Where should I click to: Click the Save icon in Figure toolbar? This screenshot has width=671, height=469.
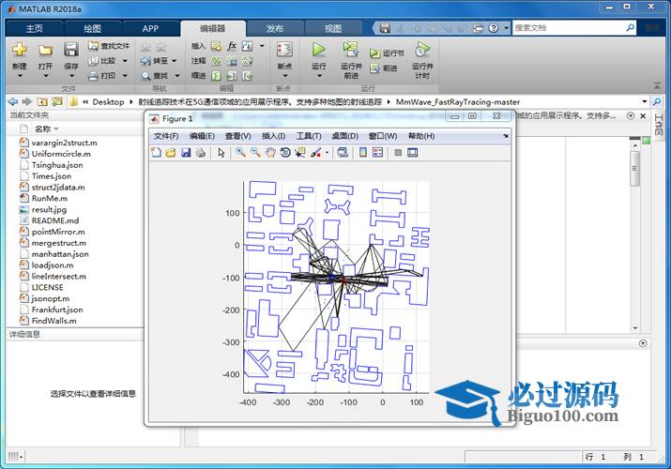coord(186,153)
